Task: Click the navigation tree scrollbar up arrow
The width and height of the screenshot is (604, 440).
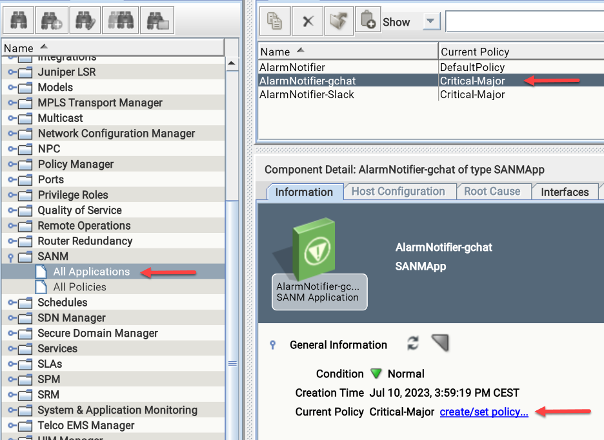Action: [232, 63]
